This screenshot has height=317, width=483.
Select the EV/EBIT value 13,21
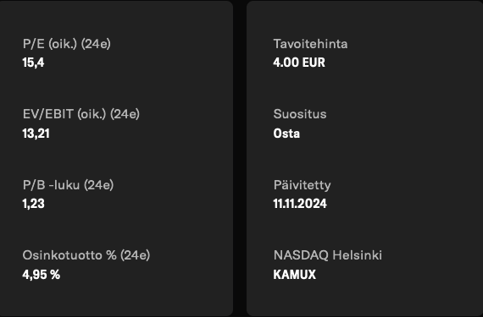coord(36,134)
